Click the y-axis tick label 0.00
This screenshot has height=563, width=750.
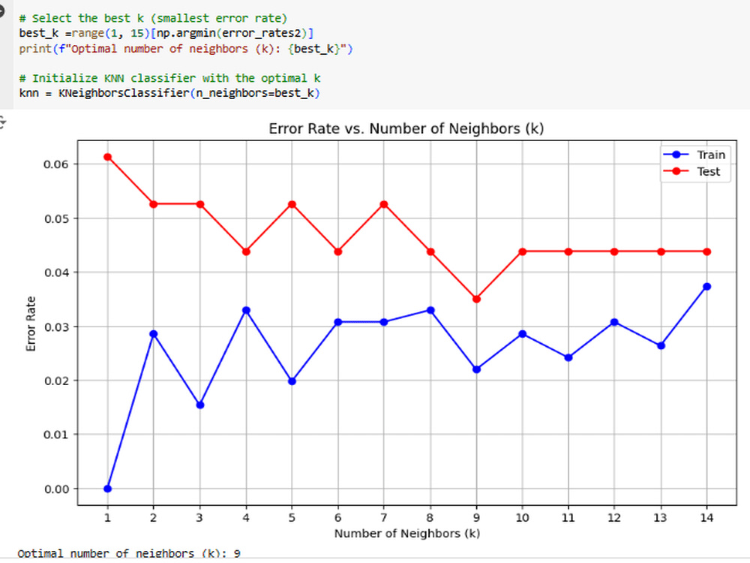click(56, 489)
